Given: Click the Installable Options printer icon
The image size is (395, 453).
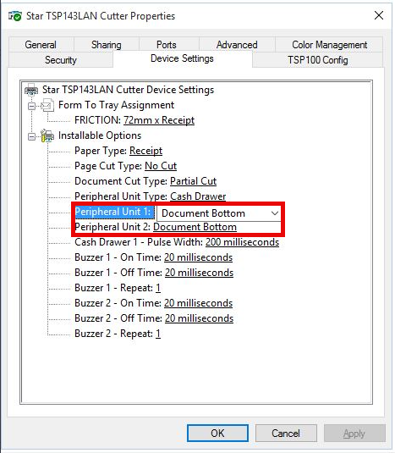Looking at the screenshot, I should tap(47, 135).
